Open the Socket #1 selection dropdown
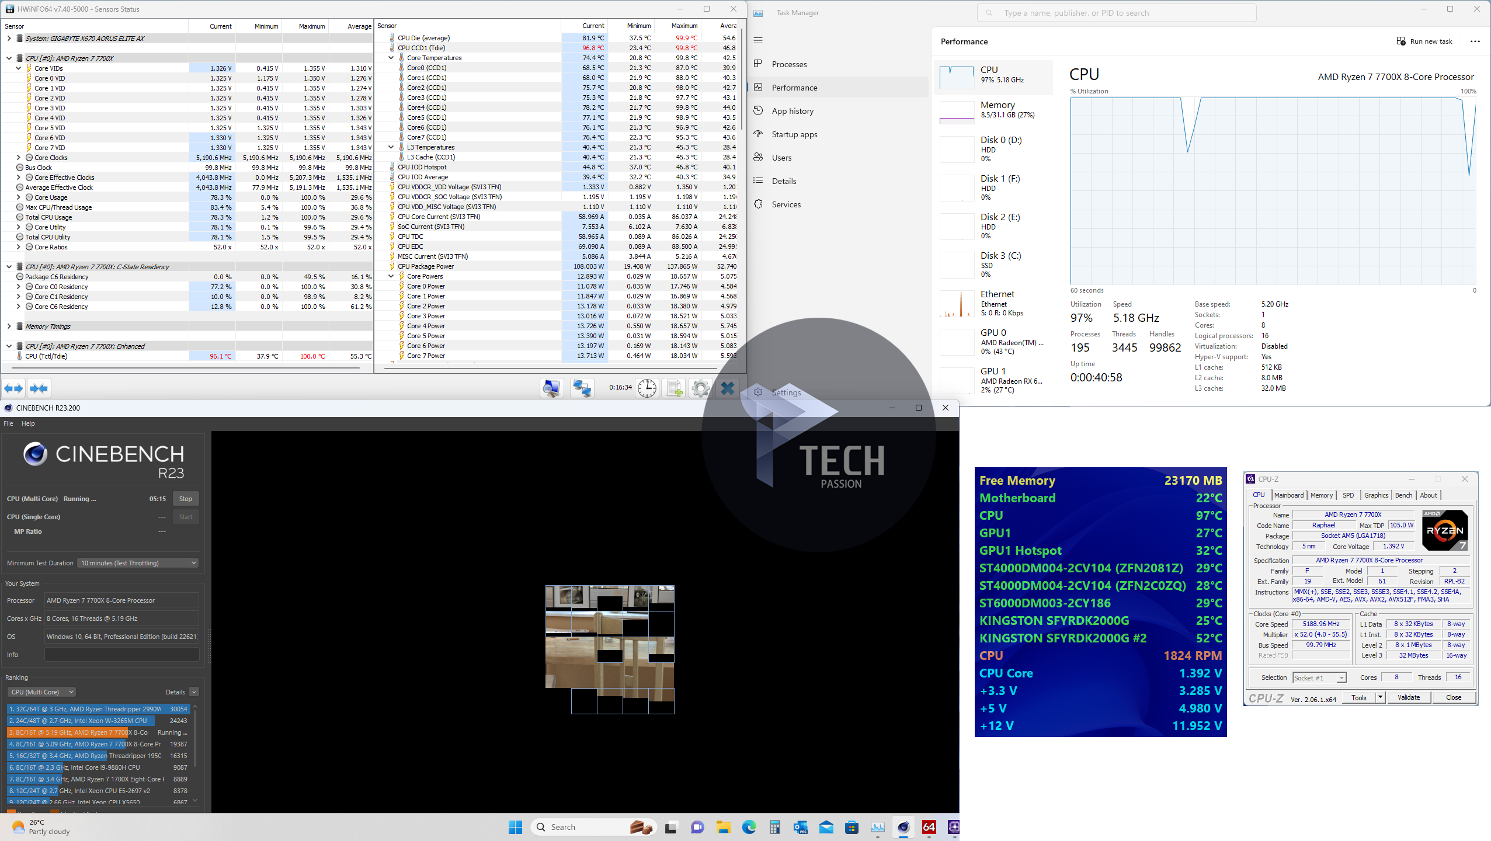 pyautogui.click(x=1319, y=677)
